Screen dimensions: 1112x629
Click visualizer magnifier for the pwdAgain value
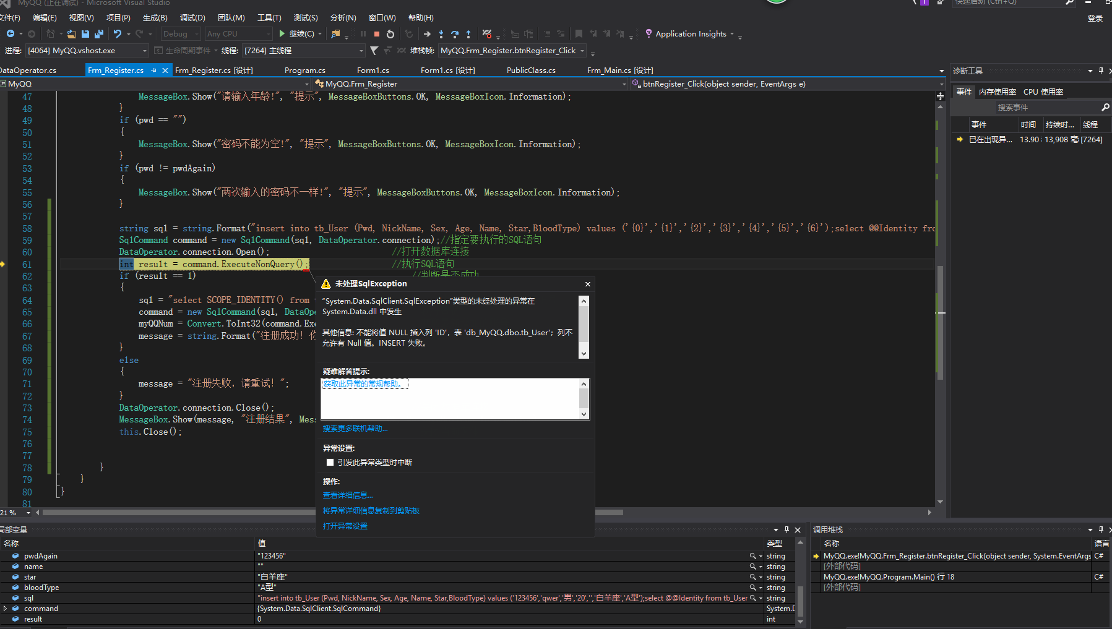[x=753, y=556]
